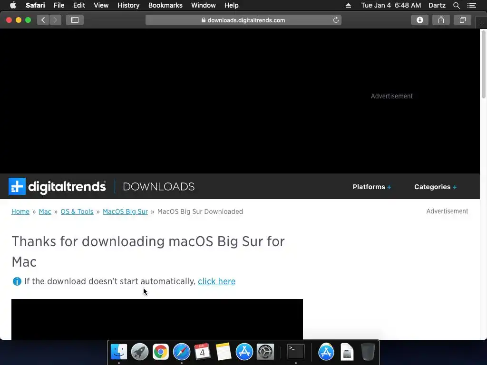Open the Mac breadcrumb link
Screen dimensions: 487x365
(x=45, y=211)
